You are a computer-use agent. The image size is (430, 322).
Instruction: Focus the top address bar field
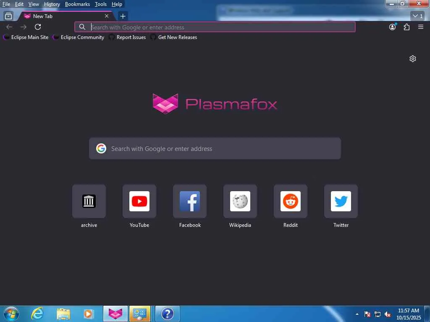click(x=215, y=27)
